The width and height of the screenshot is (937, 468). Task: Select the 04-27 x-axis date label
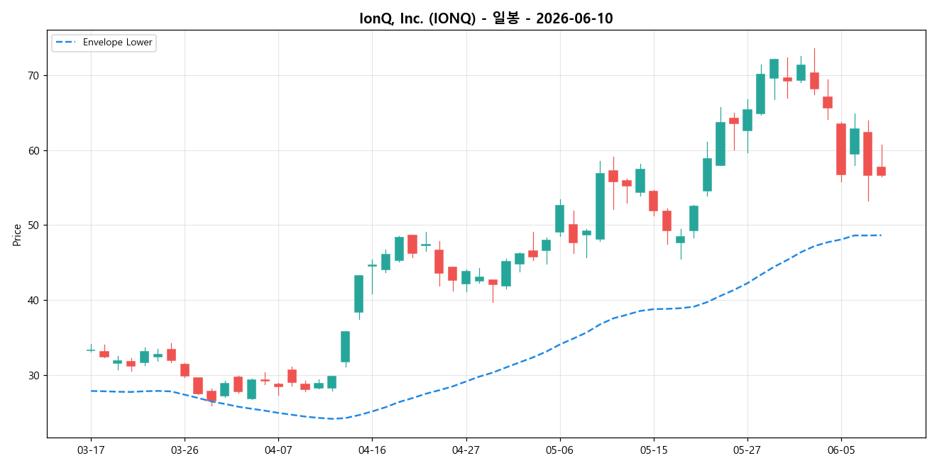(x=466, y=450)
